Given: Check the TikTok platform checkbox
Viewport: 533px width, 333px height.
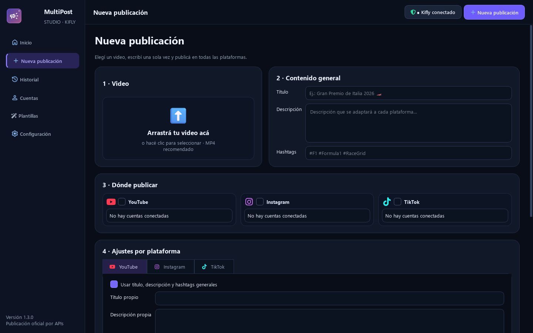Looking at the screenshot, I should click(x=398, y=202).
